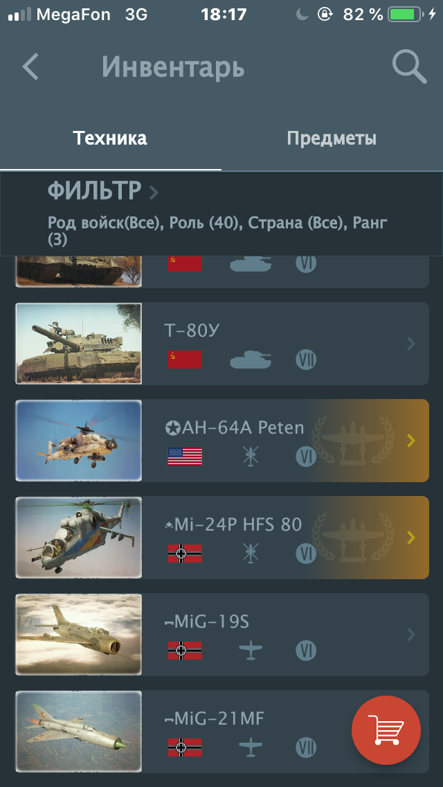Tap the MiG-21MF vehicle name
Viewport: 443px width, 787px height.
tap(214, 719)
